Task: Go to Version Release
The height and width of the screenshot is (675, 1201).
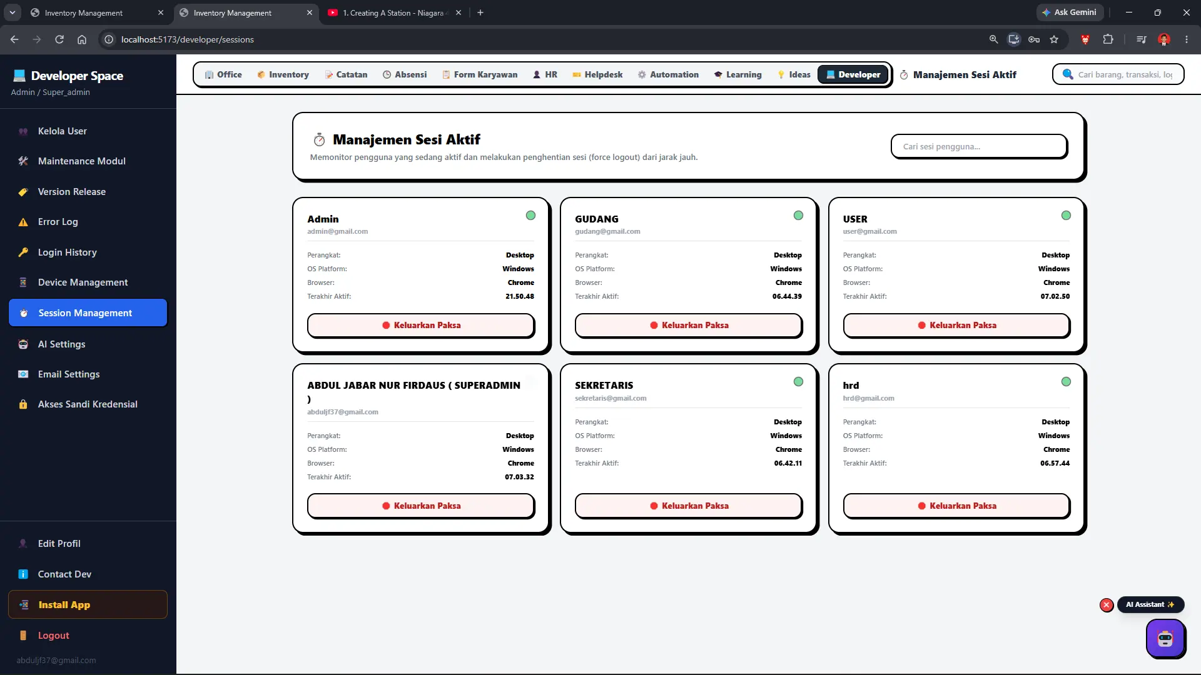Action: [88, 192]
